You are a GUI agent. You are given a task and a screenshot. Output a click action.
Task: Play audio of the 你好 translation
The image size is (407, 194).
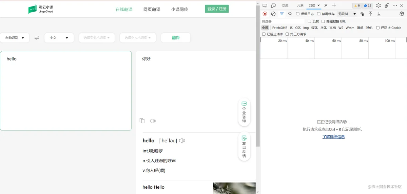coord(153,121)
